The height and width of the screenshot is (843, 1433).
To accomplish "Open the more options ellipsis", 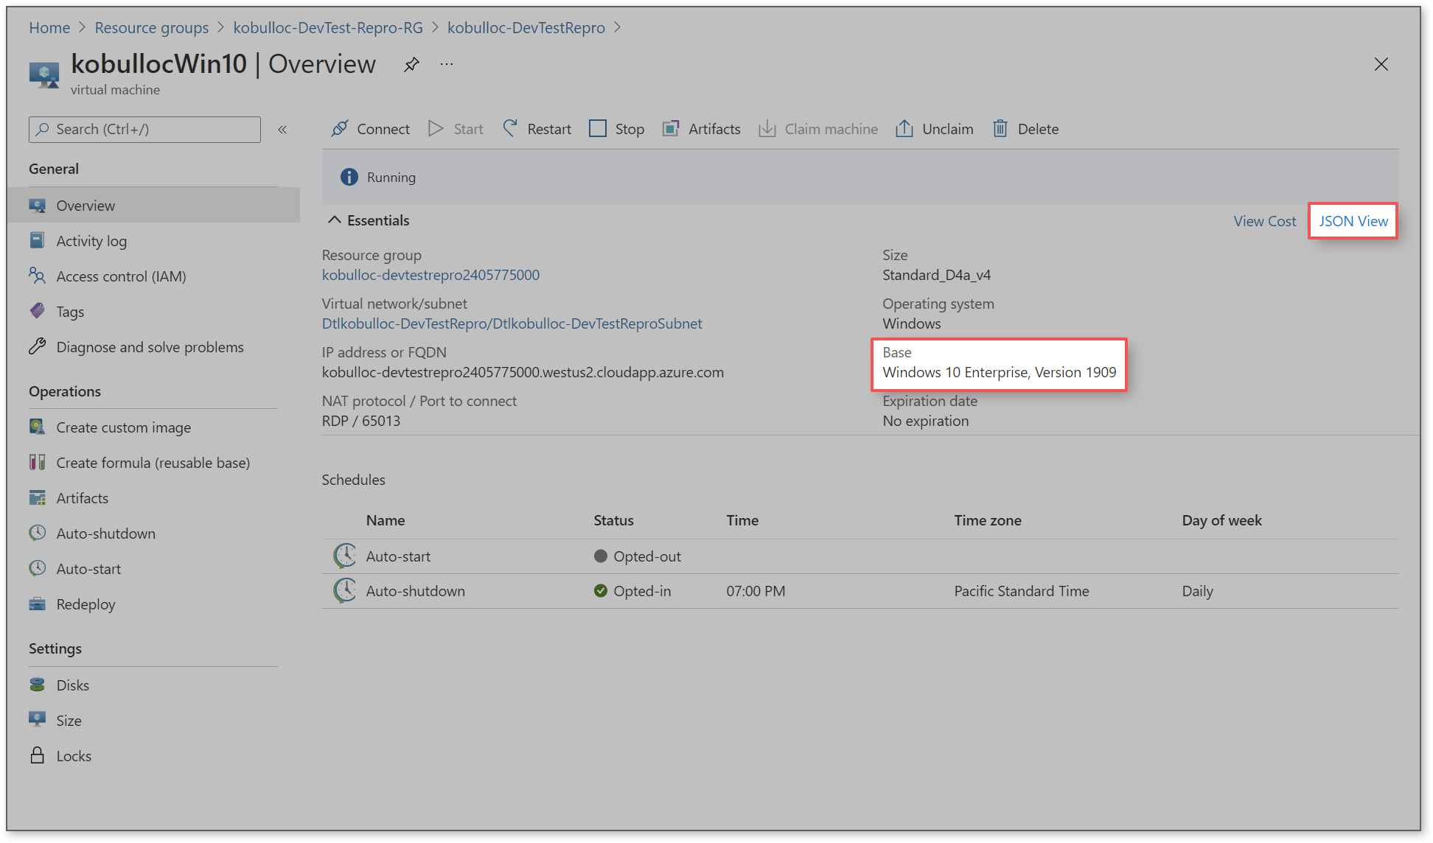I will click(x=447, y=64).
